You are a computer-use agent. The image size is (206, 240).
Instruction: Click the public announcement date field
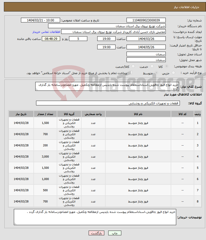click(41, 20)
